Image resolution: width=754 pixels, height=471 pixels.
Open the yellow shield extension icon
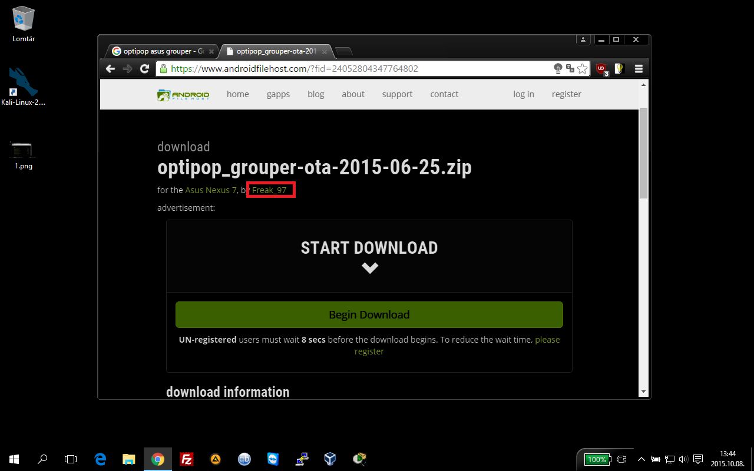[x=619, y=69]
